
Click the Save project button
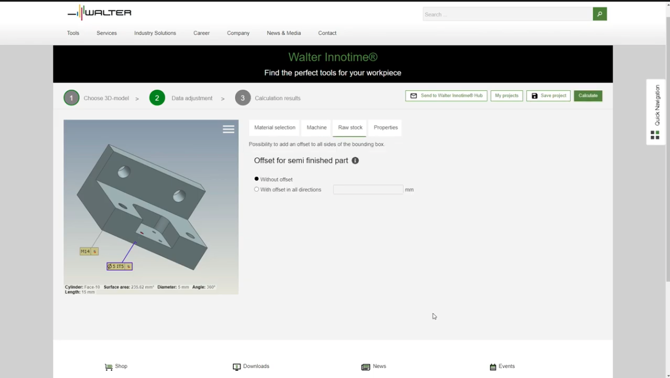pyautogui.click(x=548, y=96)
